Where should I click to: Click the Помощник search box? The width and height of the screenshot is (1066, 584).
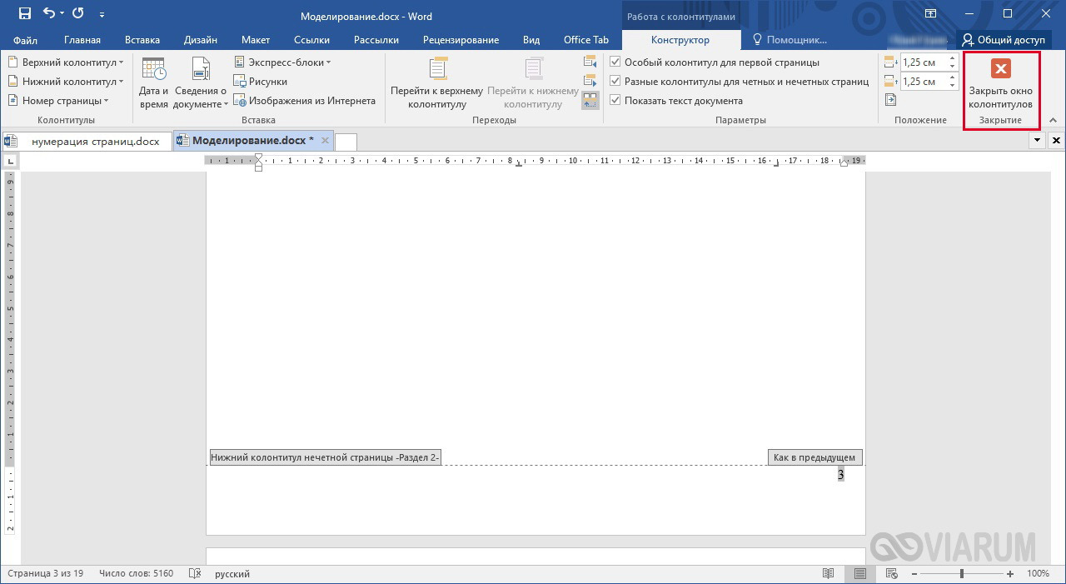click(x=790, y=40)
